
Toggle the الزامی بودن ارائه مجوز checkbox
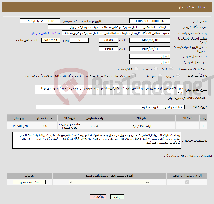[x=187, y=182]
